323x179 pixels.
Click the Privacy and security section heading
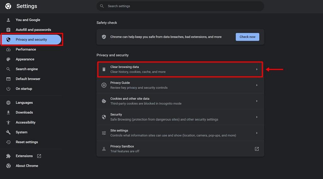click(113, 55)
